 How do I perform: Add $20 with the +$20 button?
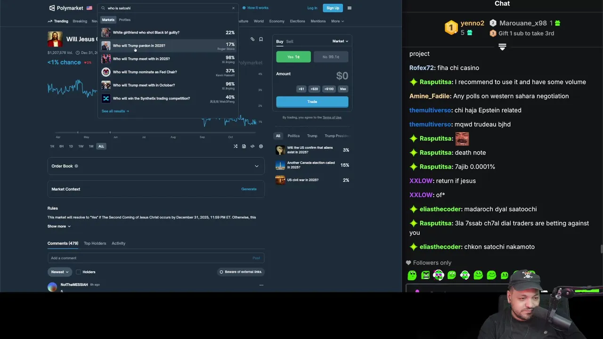click(314, 89)
